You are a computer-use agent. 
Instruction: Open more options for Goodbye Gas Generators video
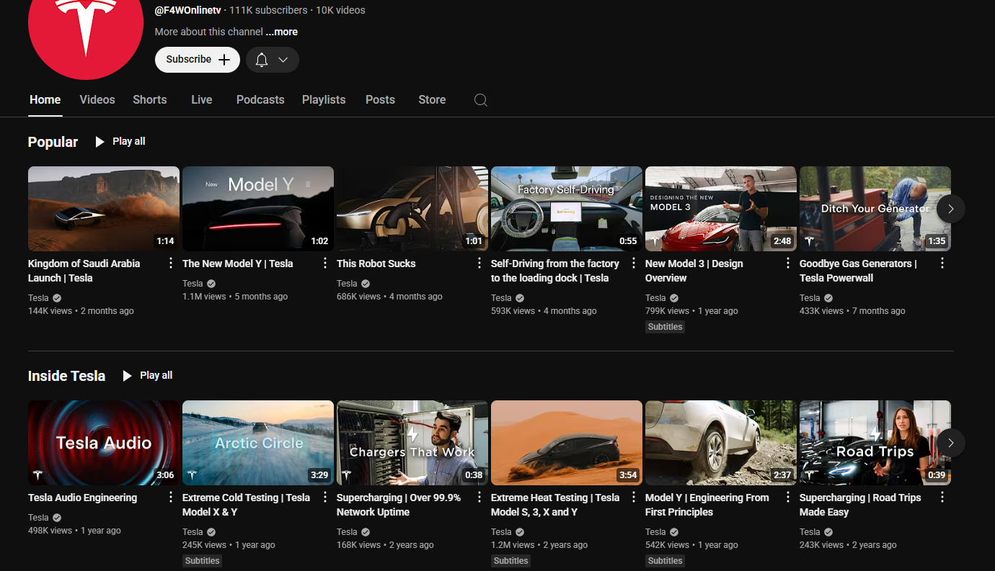[942, 264]
